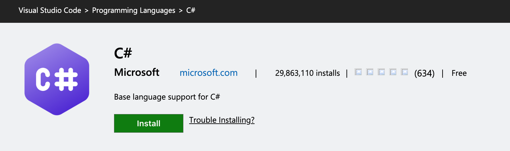Click the purple C# hexagon extension logo
This screenshot has width=510, height=151.
tap(57, 79)
